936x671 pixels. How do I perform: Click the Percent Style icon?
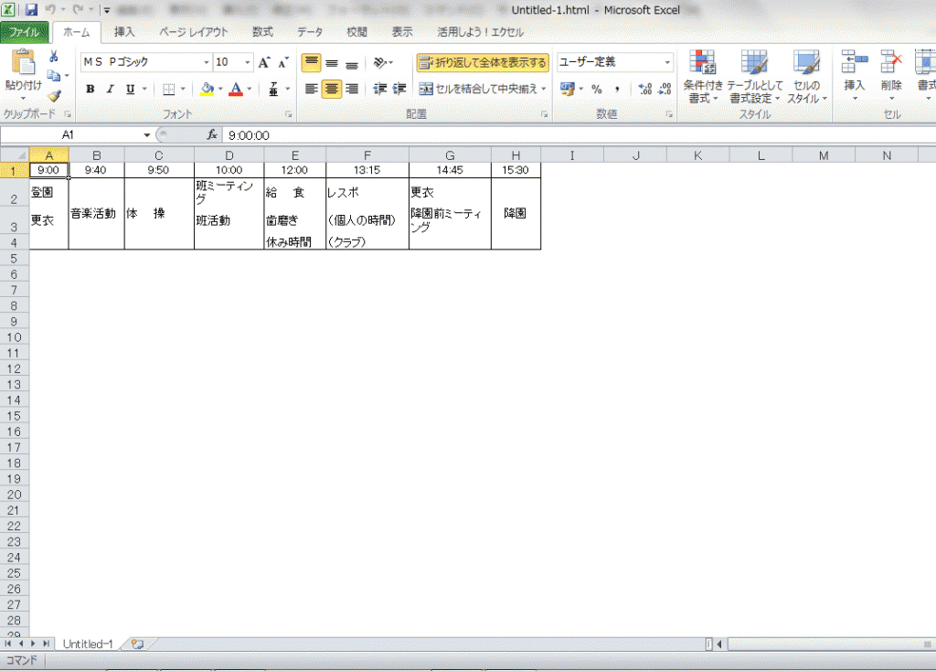point(597,90)
